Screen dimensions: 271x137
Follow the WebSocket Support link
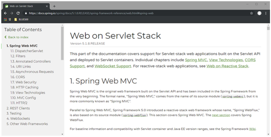coord(113,66)
